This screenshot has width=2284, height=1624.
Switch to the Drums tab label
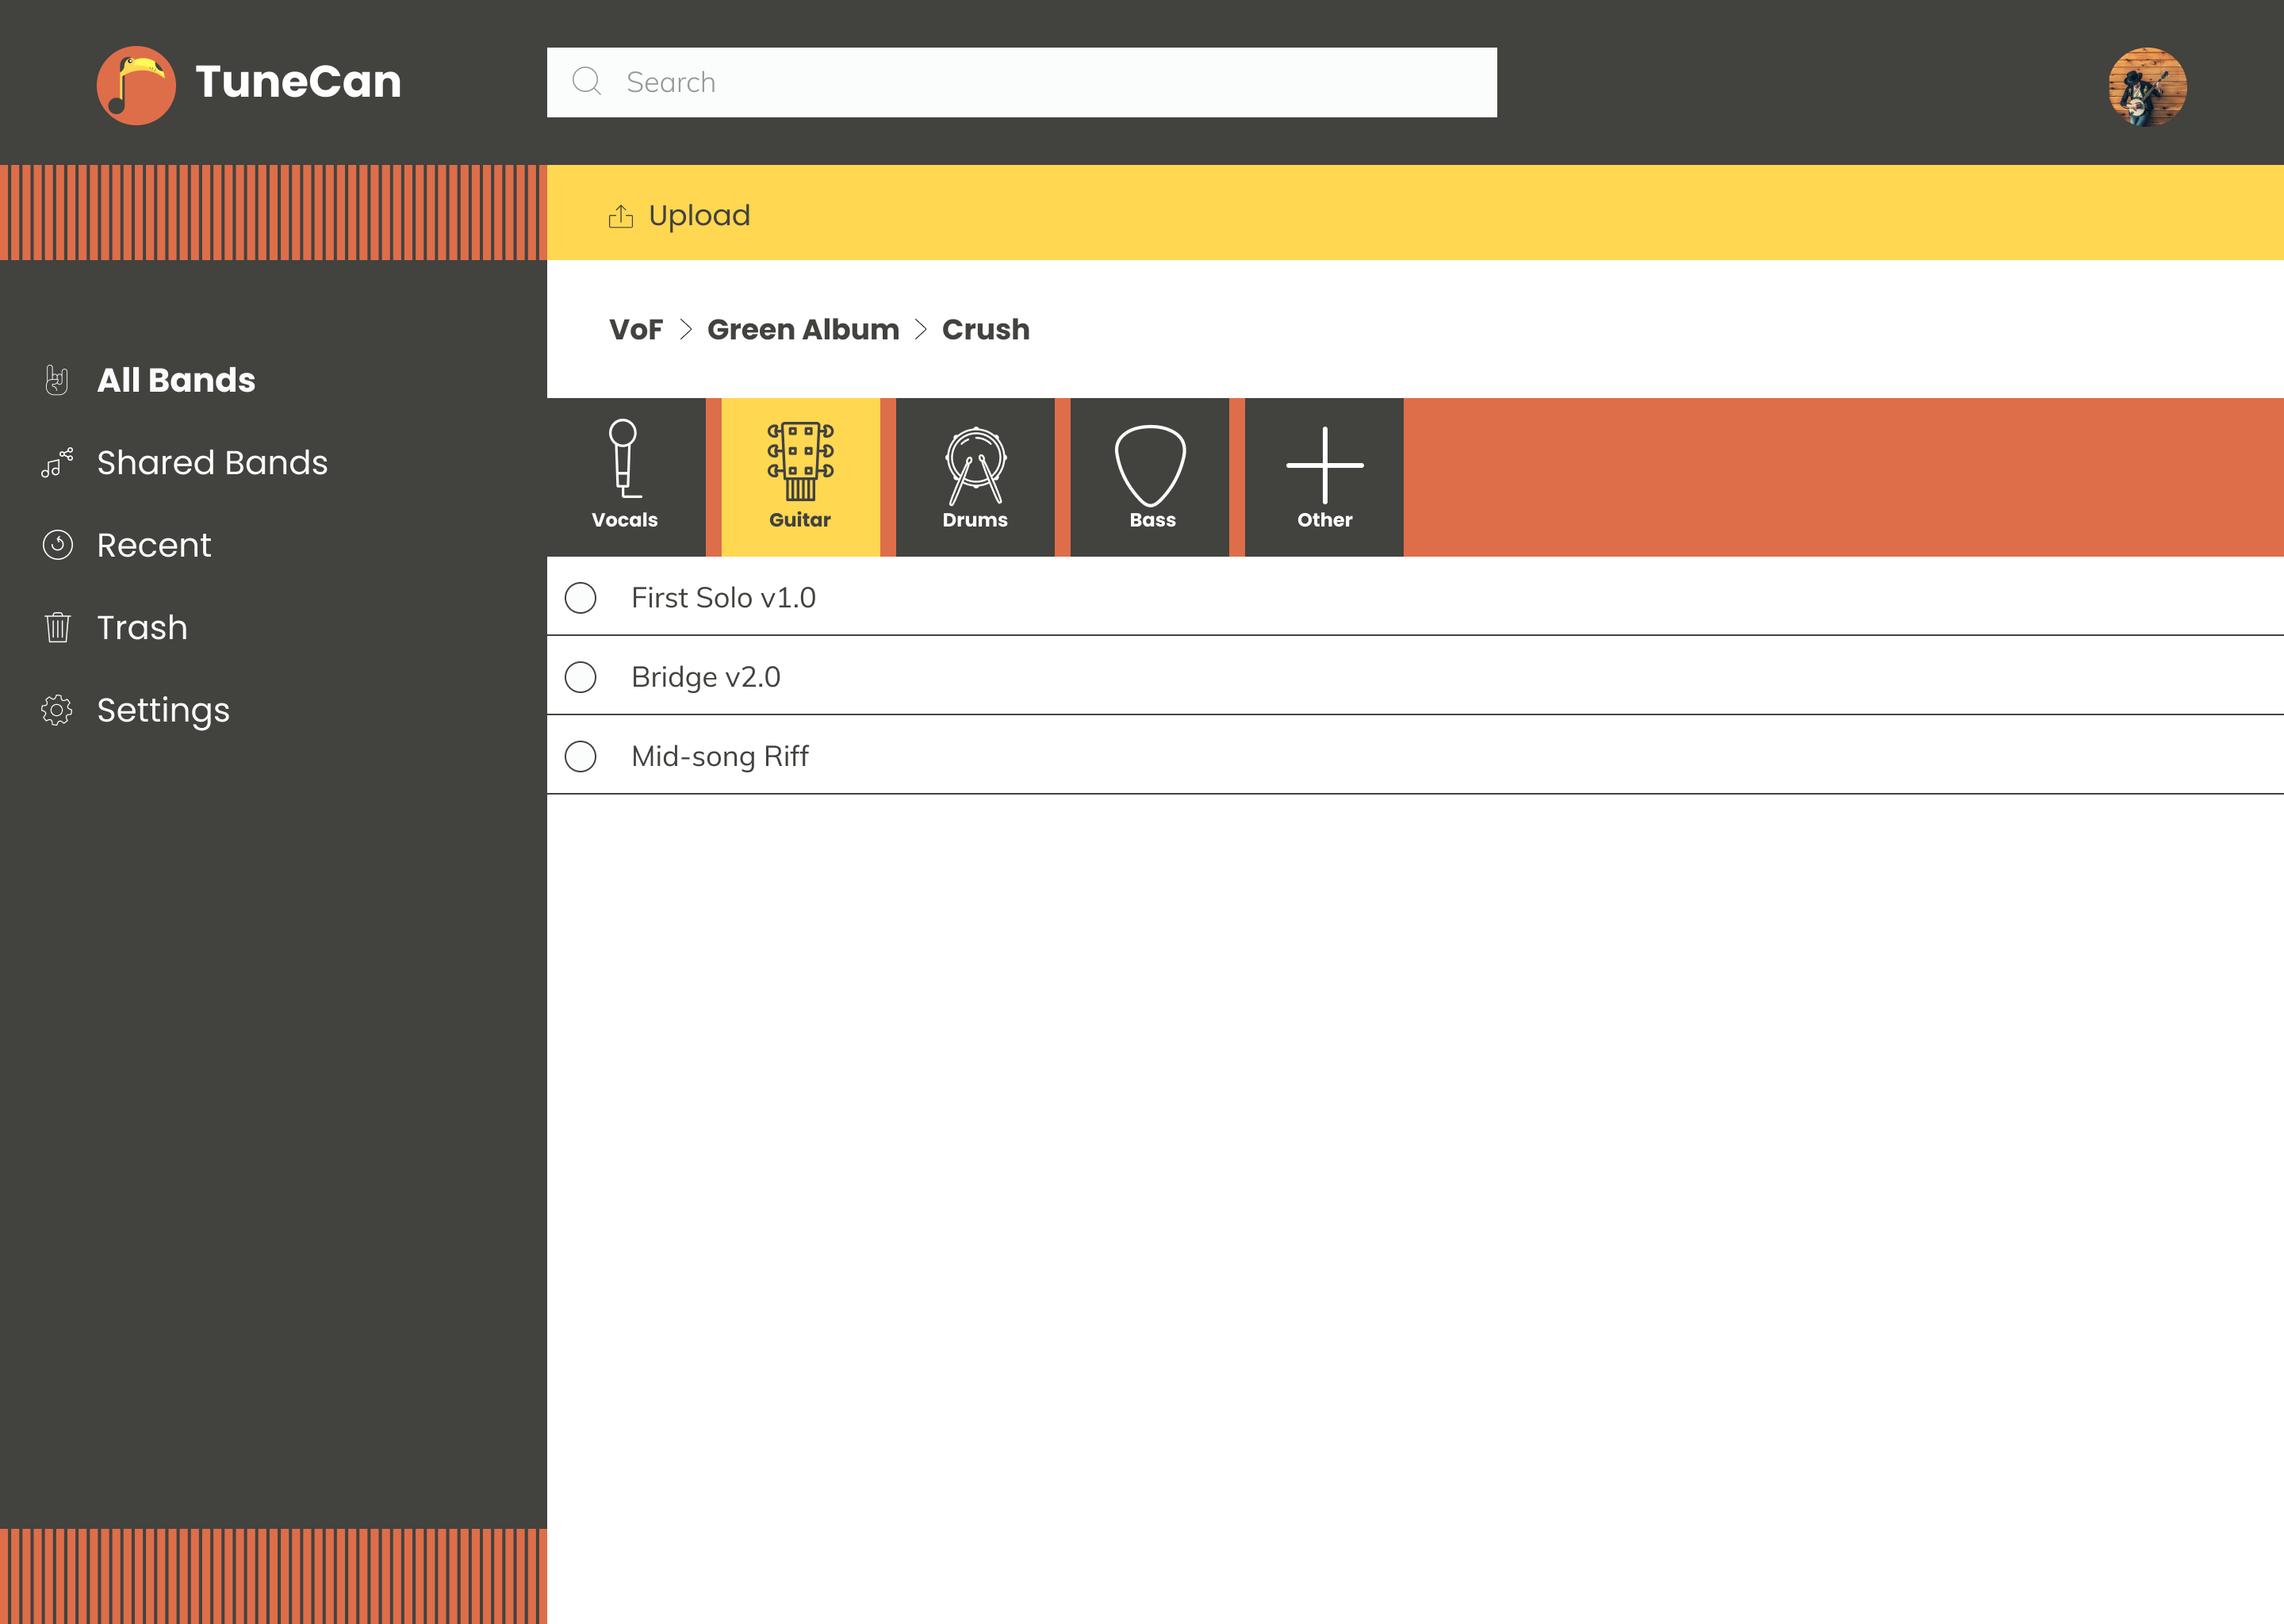(x=975, y=520)
